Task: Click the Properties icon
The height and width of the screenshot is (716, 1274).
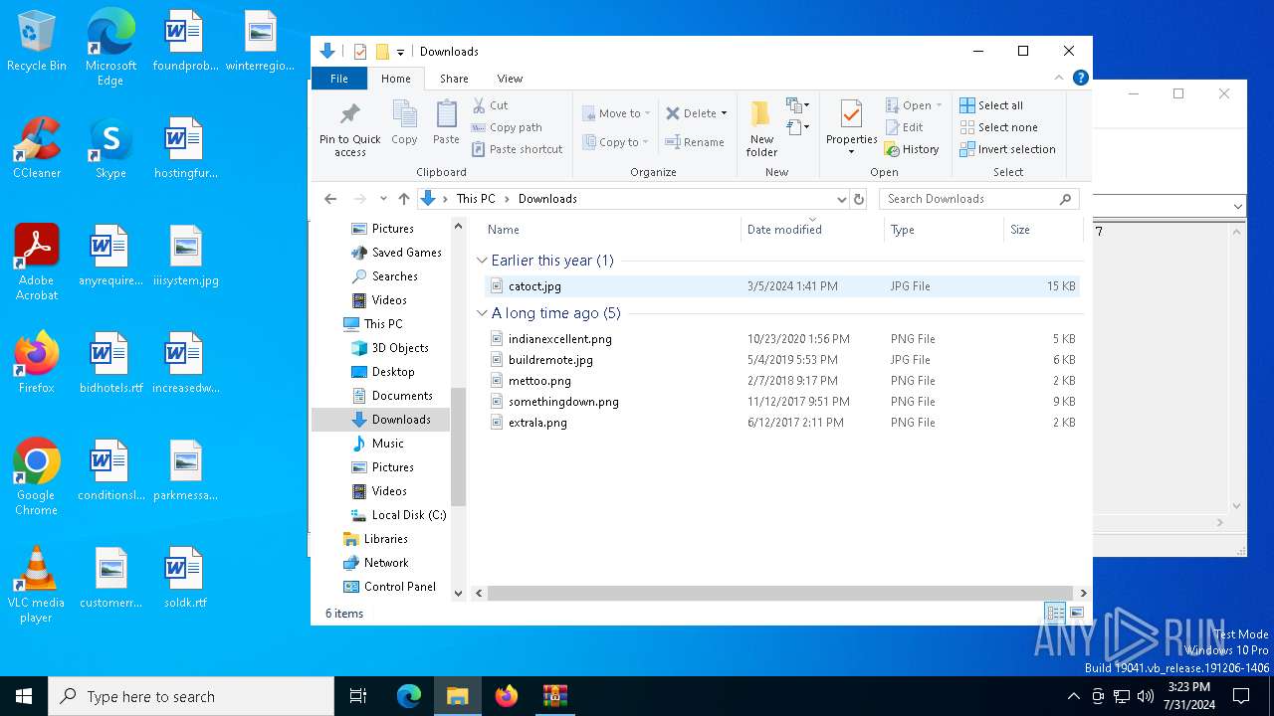Action: [x=851, y=128]
